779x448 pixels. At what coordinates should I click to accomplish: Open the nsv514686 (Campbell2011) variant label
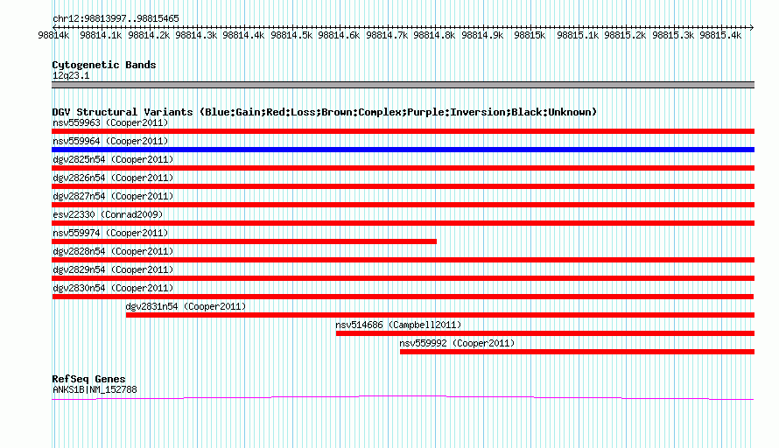tap(398, 325)
